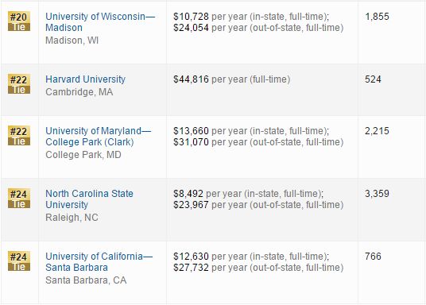Click the College Park, MD location text
The width and height of the screenshot is (426, 305).
point(83,155)
